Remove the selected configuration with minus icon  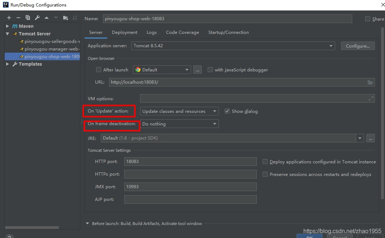tap(18, 18)
